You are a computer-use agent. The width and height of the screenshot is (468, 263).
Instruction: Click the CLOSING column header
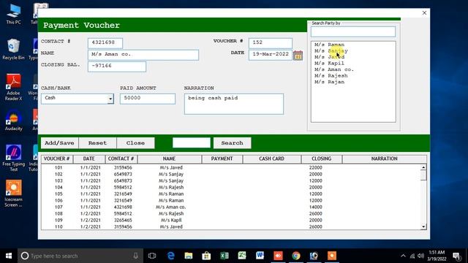(322, 159)
